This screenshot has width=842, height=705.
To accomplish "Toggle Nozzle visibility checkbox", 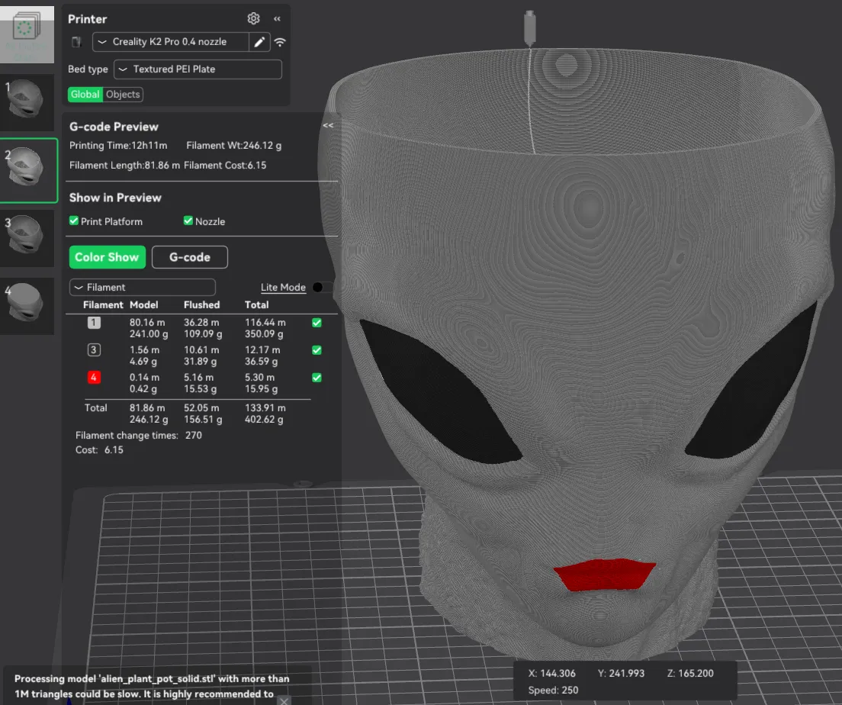I will (188, 221).
